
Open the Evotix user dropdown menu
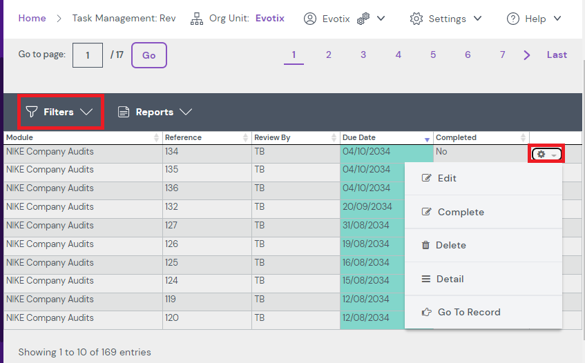coord(381,19)
